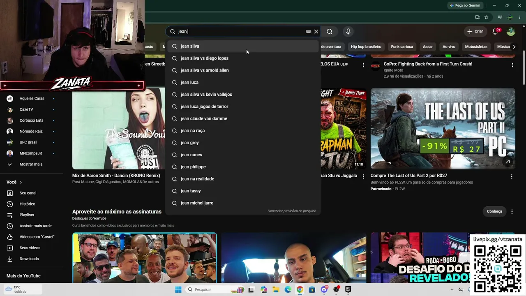Select suggestion "jean grey"

click(x=243, y=143)
